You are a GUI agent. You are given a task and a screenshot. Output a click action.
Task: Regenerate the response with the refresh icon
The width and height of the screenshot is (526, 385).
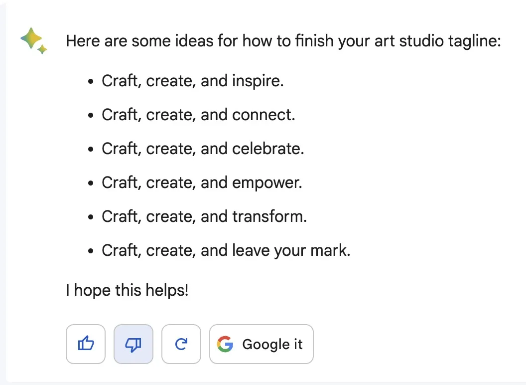[x=181, y=344]
